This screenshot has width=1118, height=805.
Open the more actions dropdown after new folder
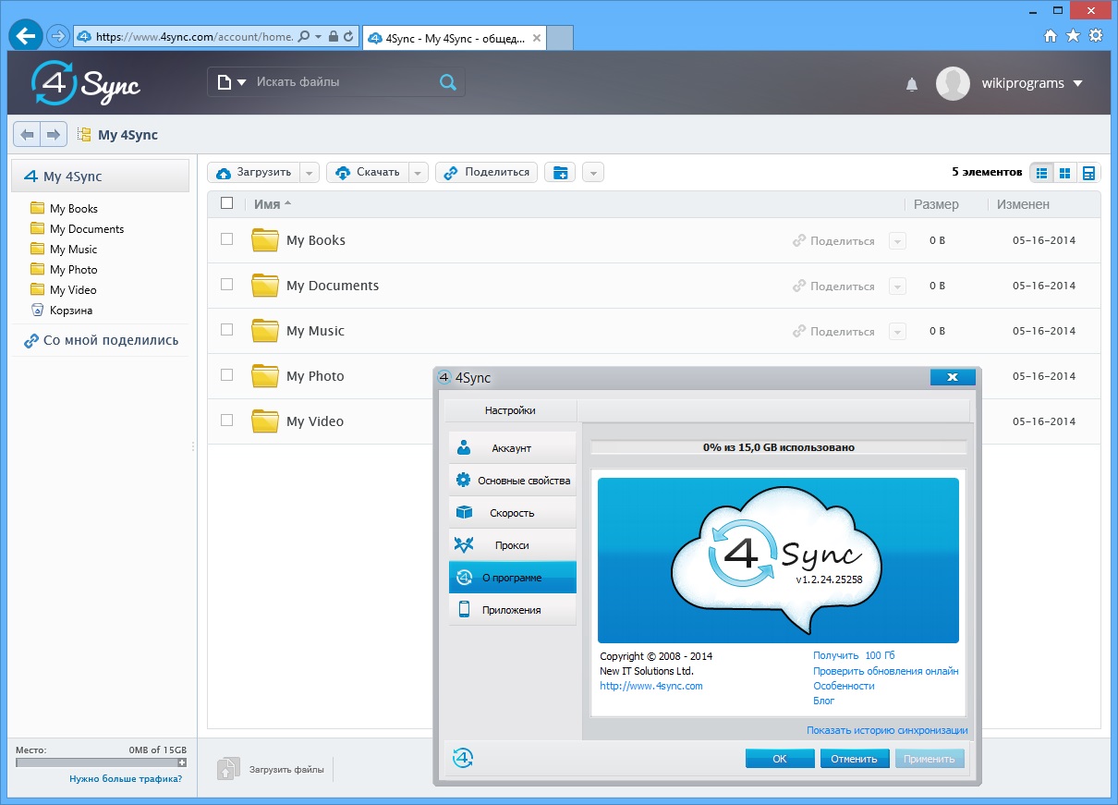593,172
